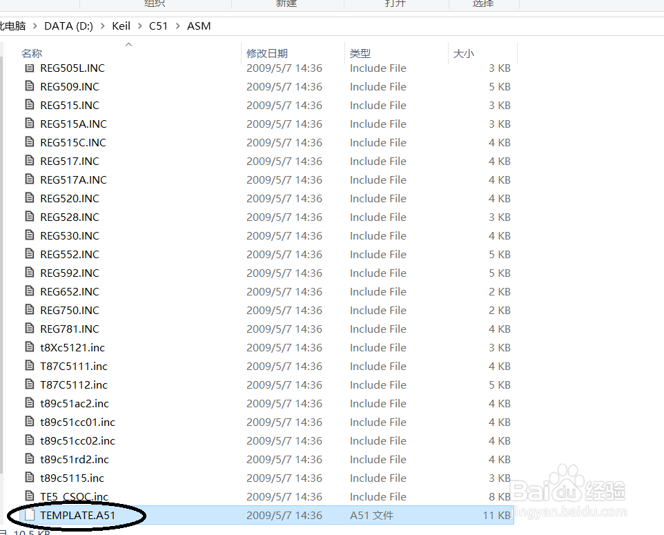This screenshot has width=664, height=535.
Task: Expand the breadcrumb chevron after DATA (D:)
Action: click(103, 26)
